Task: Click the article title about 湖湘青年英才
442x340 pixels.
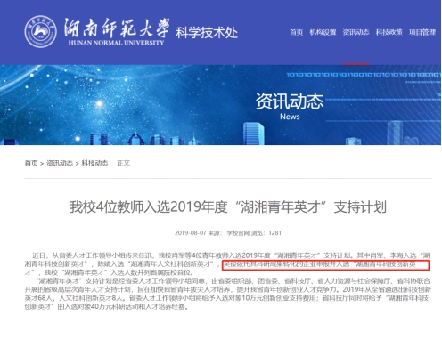Action: click(x=228, y=206)
